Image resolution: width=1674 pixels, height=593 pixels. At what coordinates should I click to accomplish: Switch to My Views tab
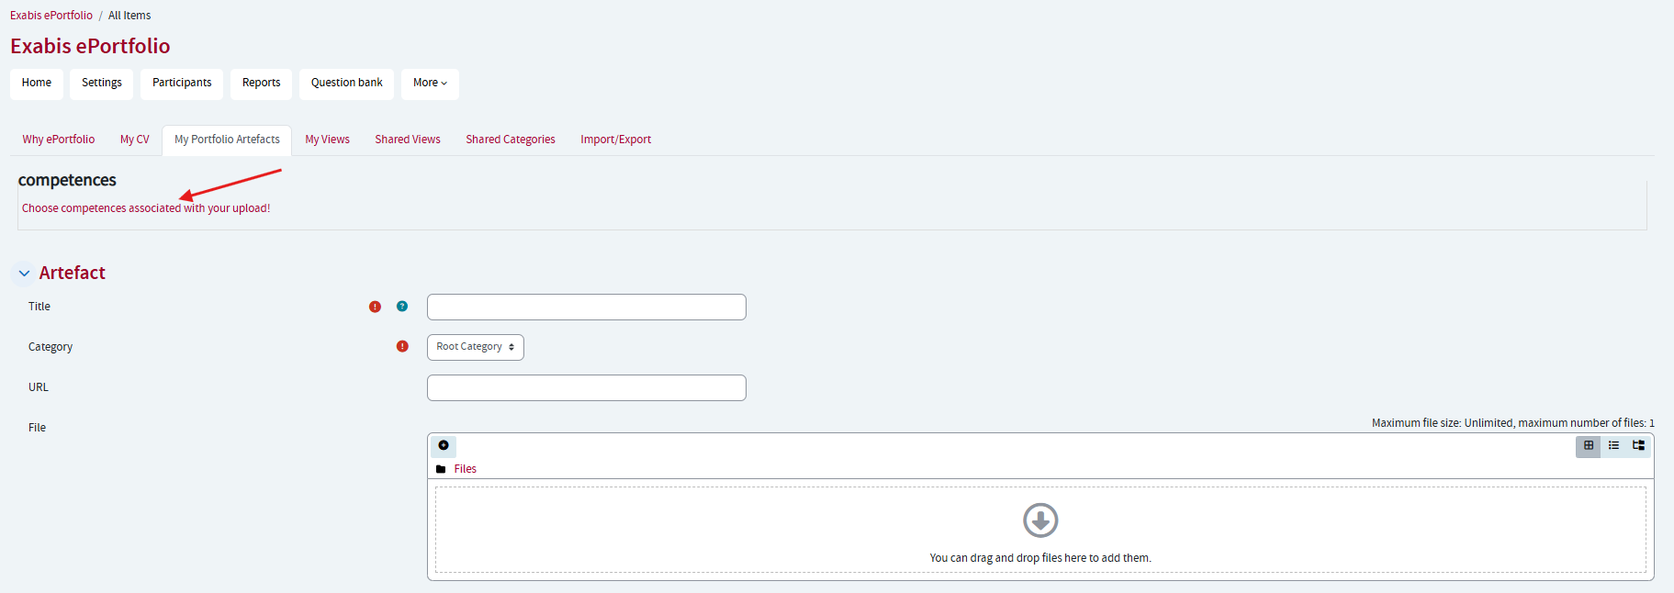[328, 140]
